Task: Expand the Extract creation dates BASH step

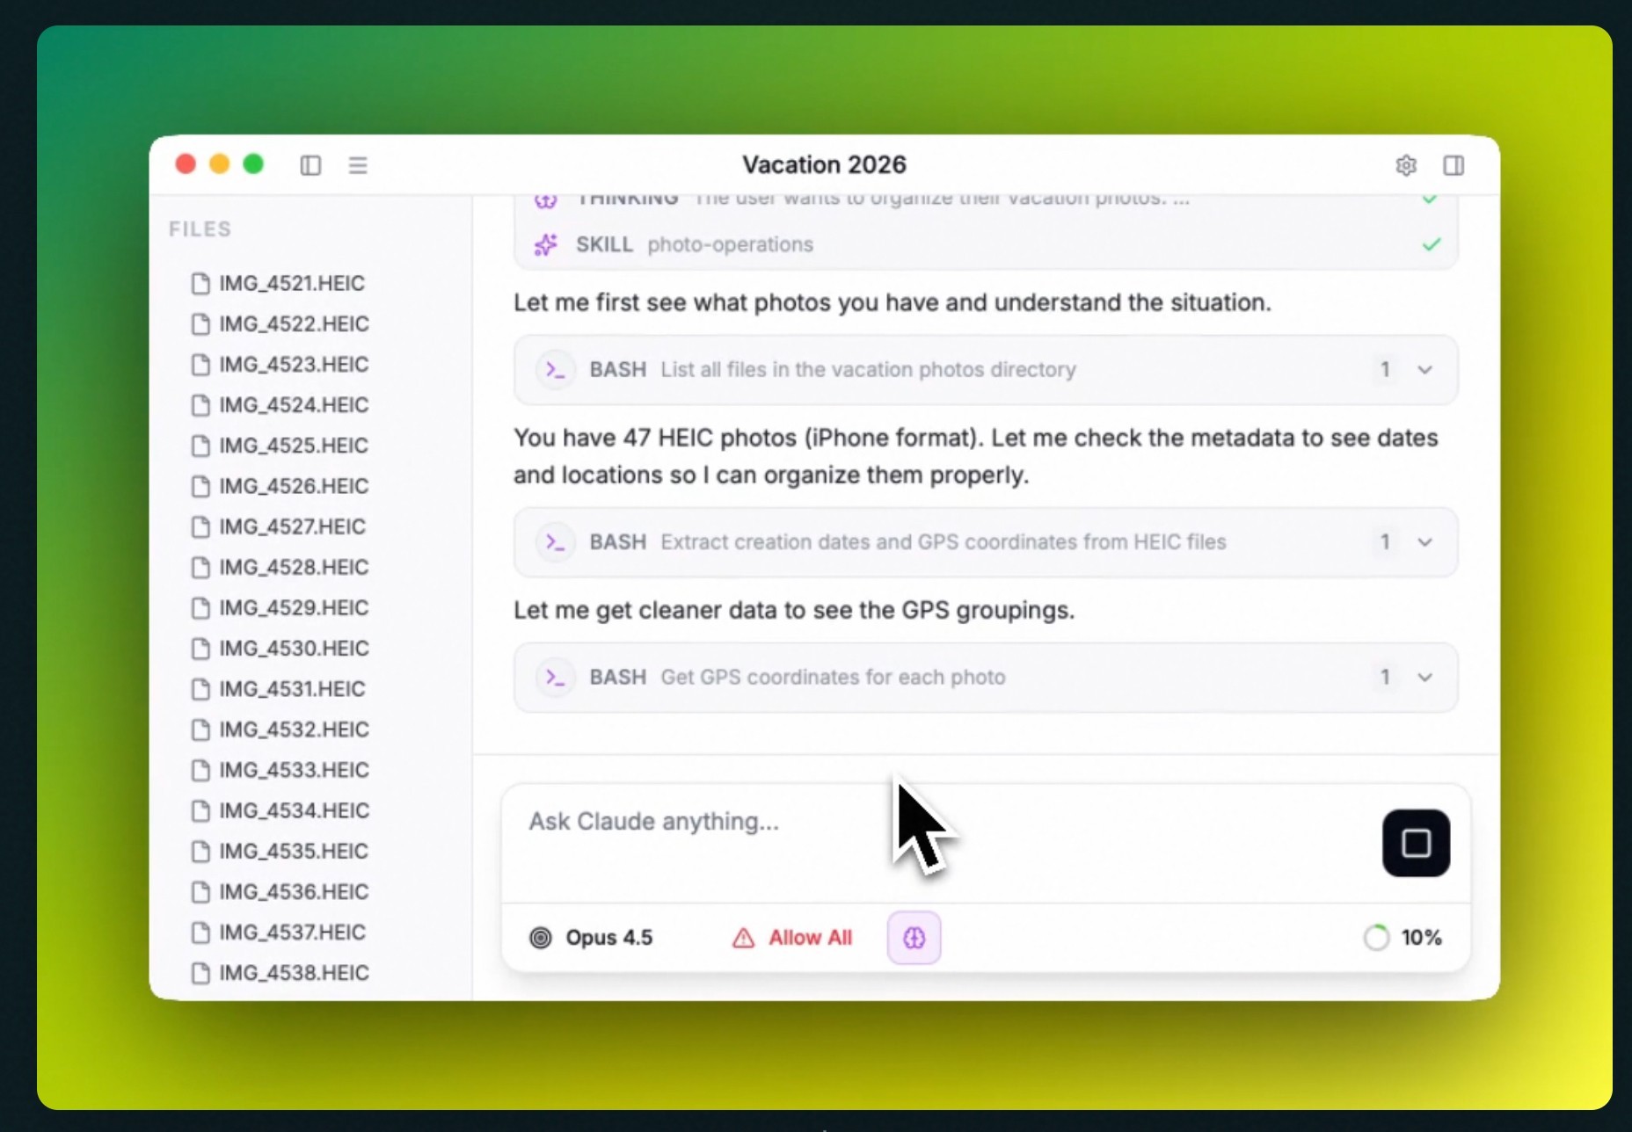Action: [x=1424, y=542]
